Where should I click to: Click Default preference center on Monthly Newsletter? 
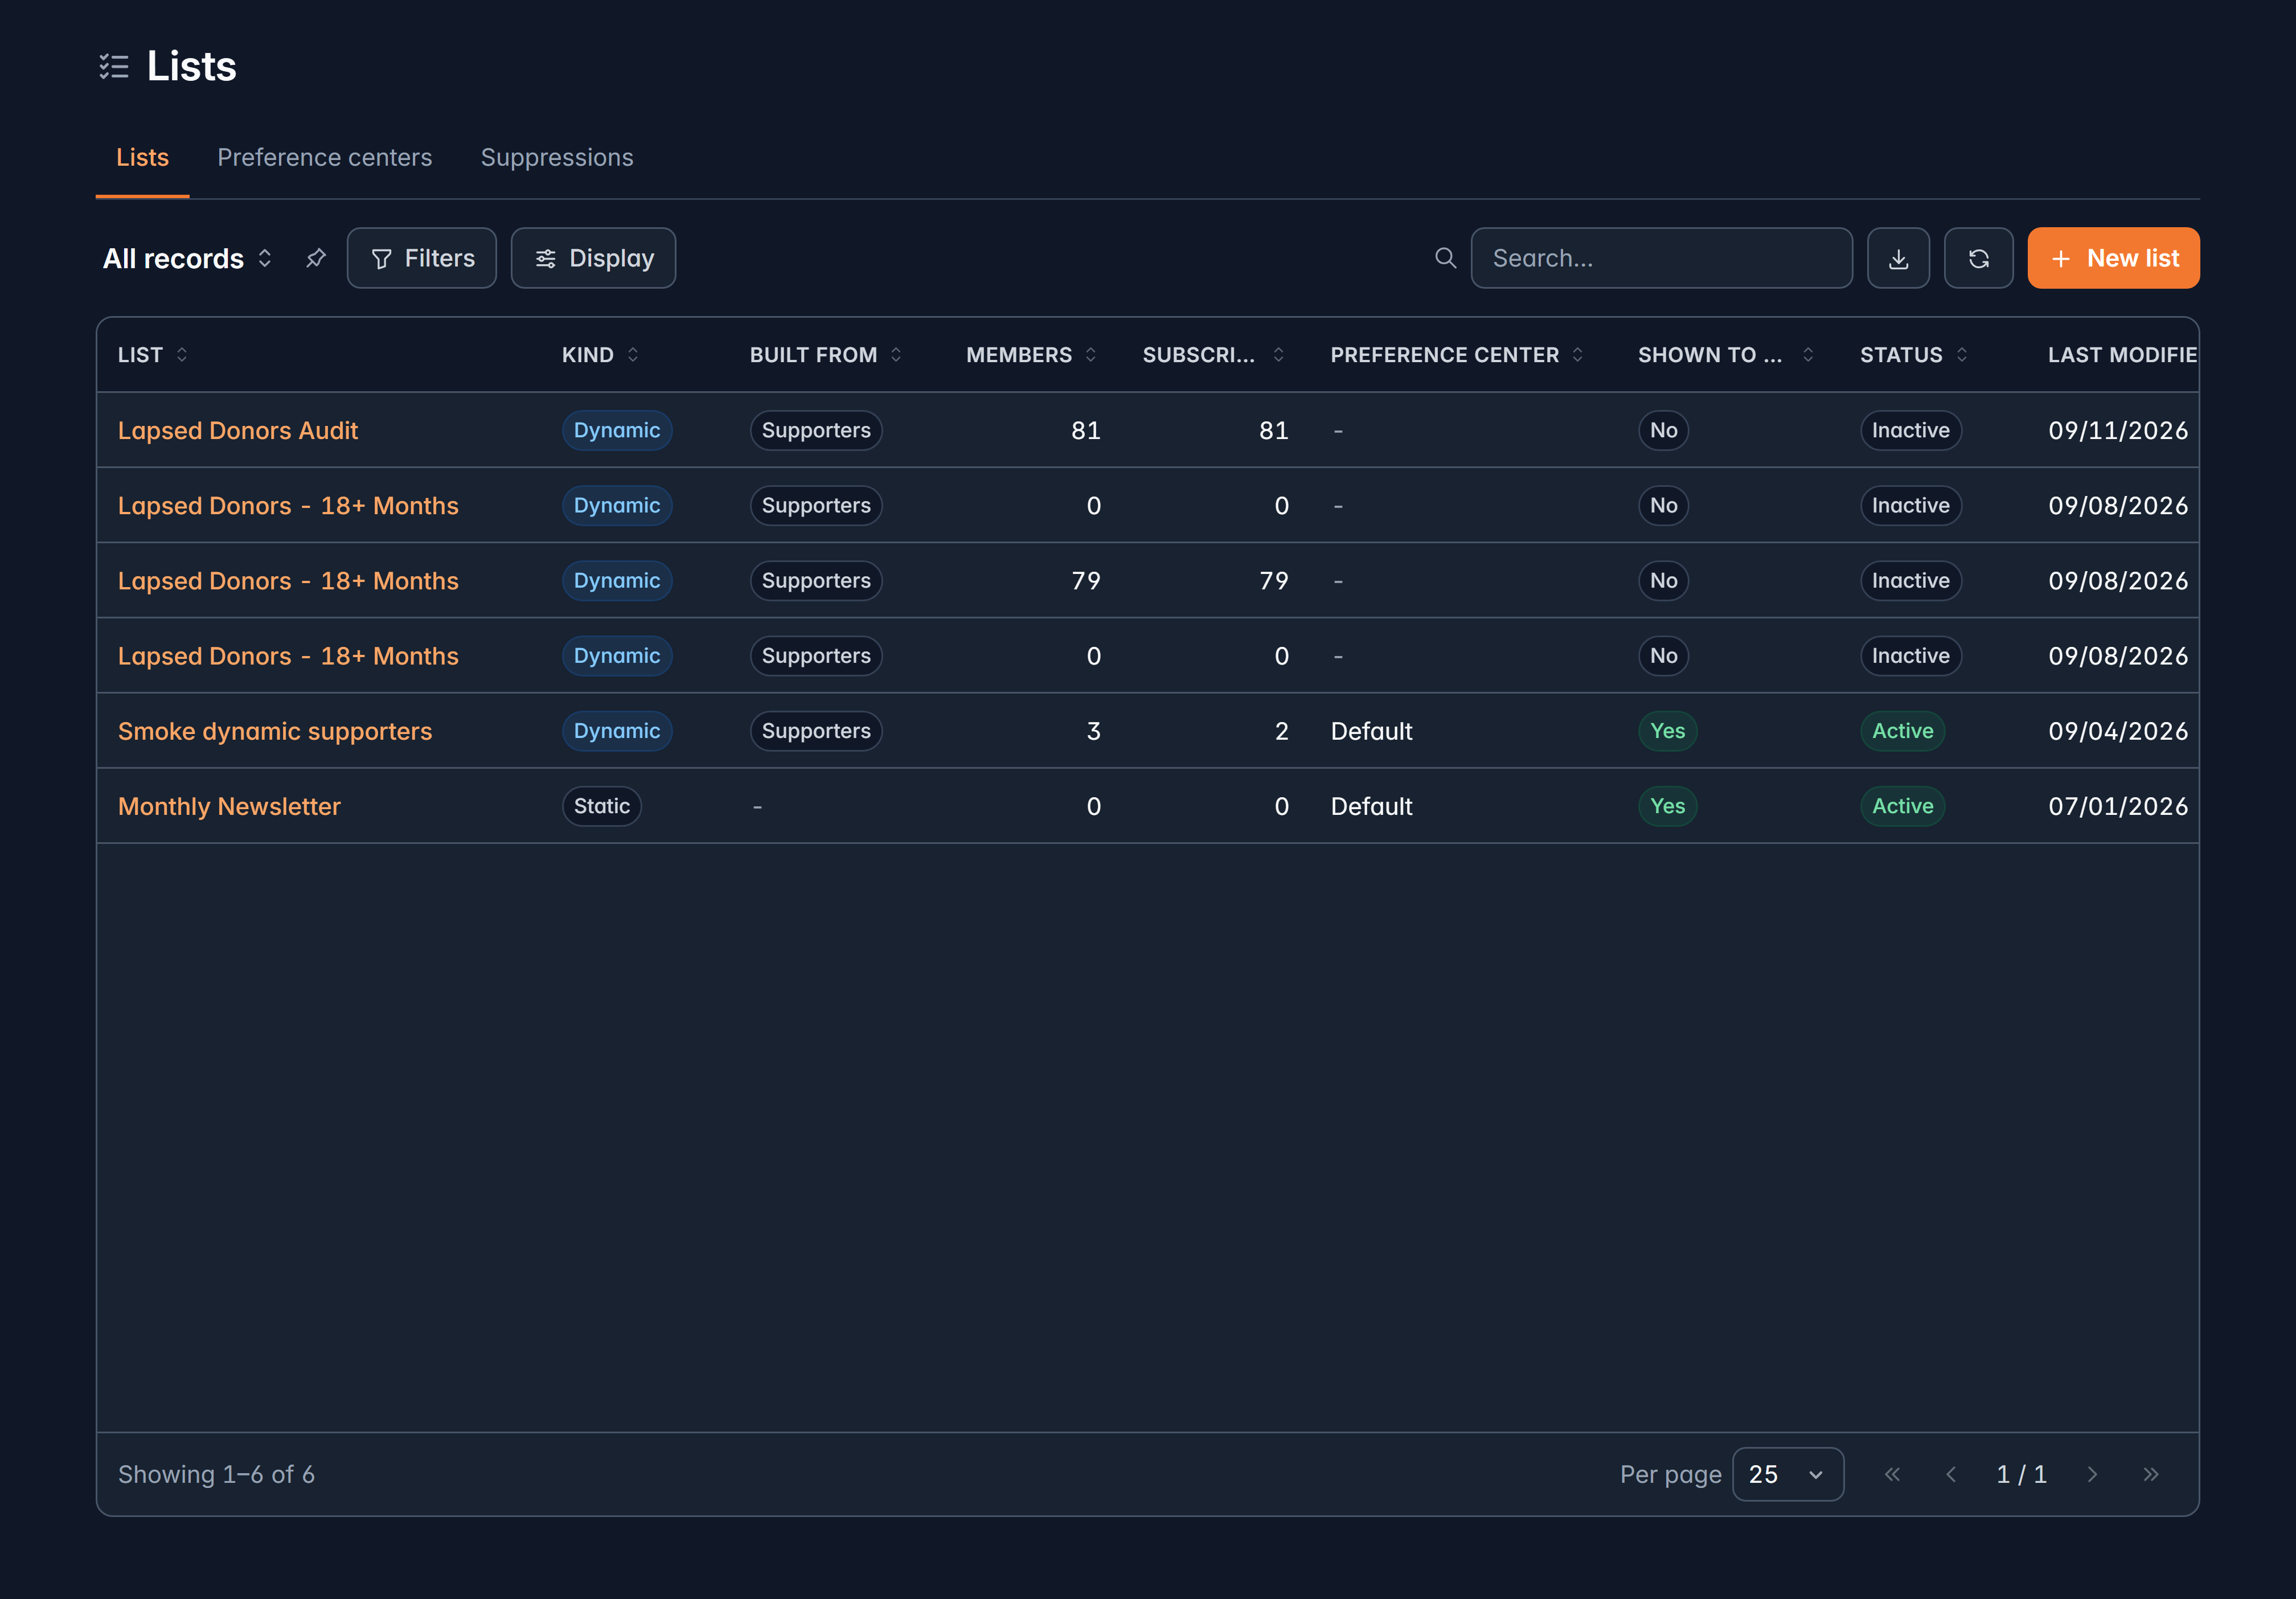[x=1371, y=806]
